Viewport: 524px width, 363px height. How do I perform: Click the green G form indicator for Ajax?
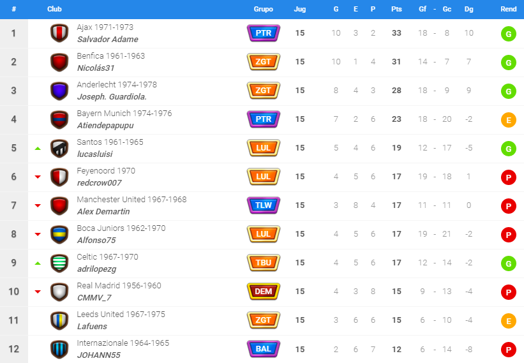coord(508,34)
